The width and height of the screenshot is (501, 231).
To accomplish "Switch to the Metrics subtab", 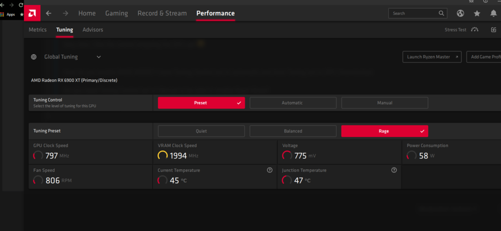I will tap(38, 29).
